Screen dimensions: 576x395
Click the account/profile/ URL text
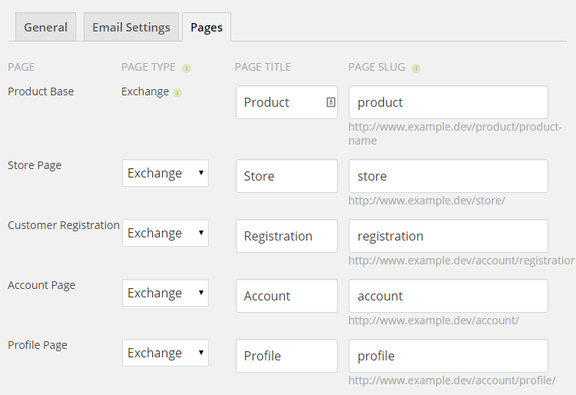pyautogui.click(x=452, y=380)
